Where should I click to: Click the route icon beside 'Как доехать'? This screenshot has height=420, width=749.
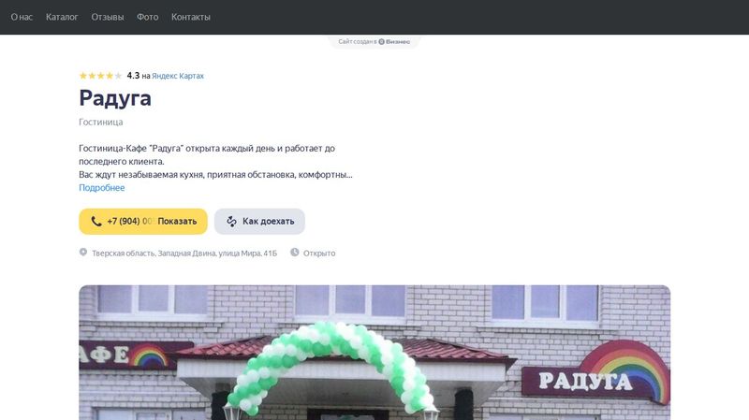[x=231, y=222]
